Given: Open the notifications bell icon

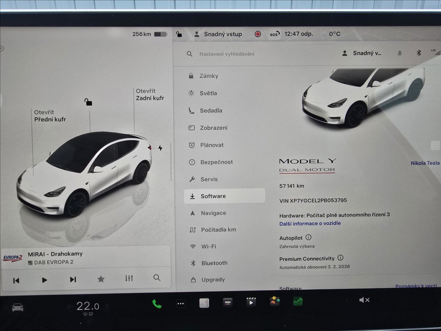Looking at the screenshot, I should [400, 53].
